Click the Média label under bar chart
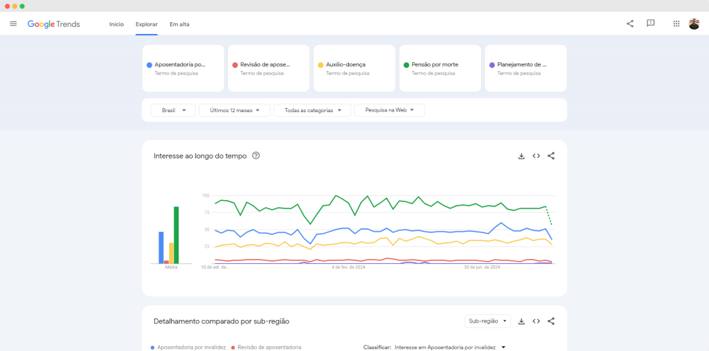This screenshot has width=709, height=351. click(x=172, y=267)
